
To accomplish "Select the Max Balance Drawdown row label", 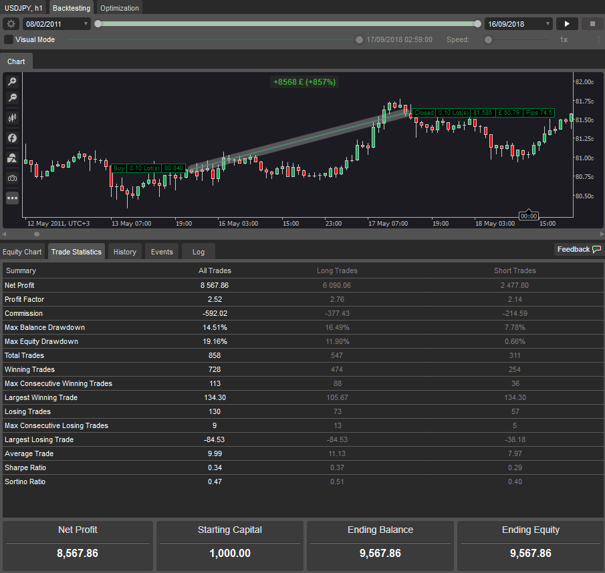I will tap(44, 327).
